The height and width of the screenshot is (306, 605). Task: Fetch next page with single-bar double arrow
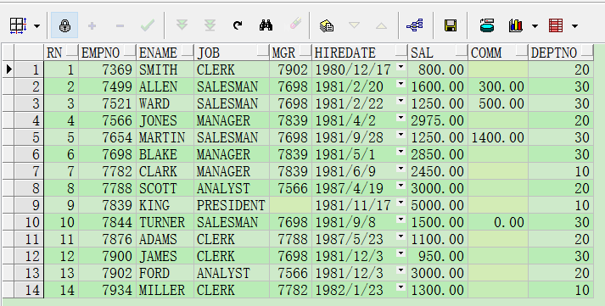coord(182,25)
